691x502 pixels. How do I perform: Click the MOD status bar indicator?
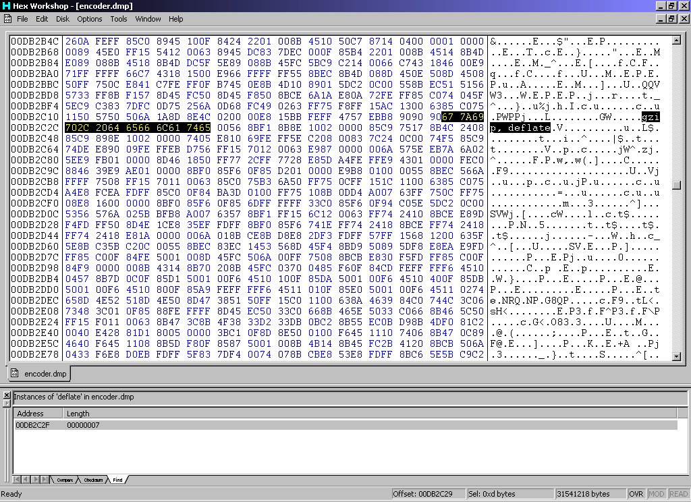coord(656,494)
